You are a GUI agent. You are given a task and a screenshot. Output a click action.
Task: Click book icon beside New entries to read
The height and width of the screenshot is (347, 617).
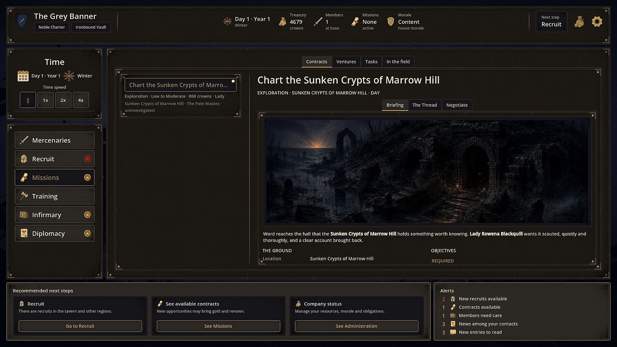(453, 332)
